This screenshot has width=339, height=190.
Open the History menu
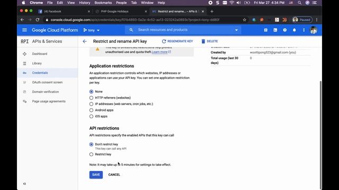85,3
